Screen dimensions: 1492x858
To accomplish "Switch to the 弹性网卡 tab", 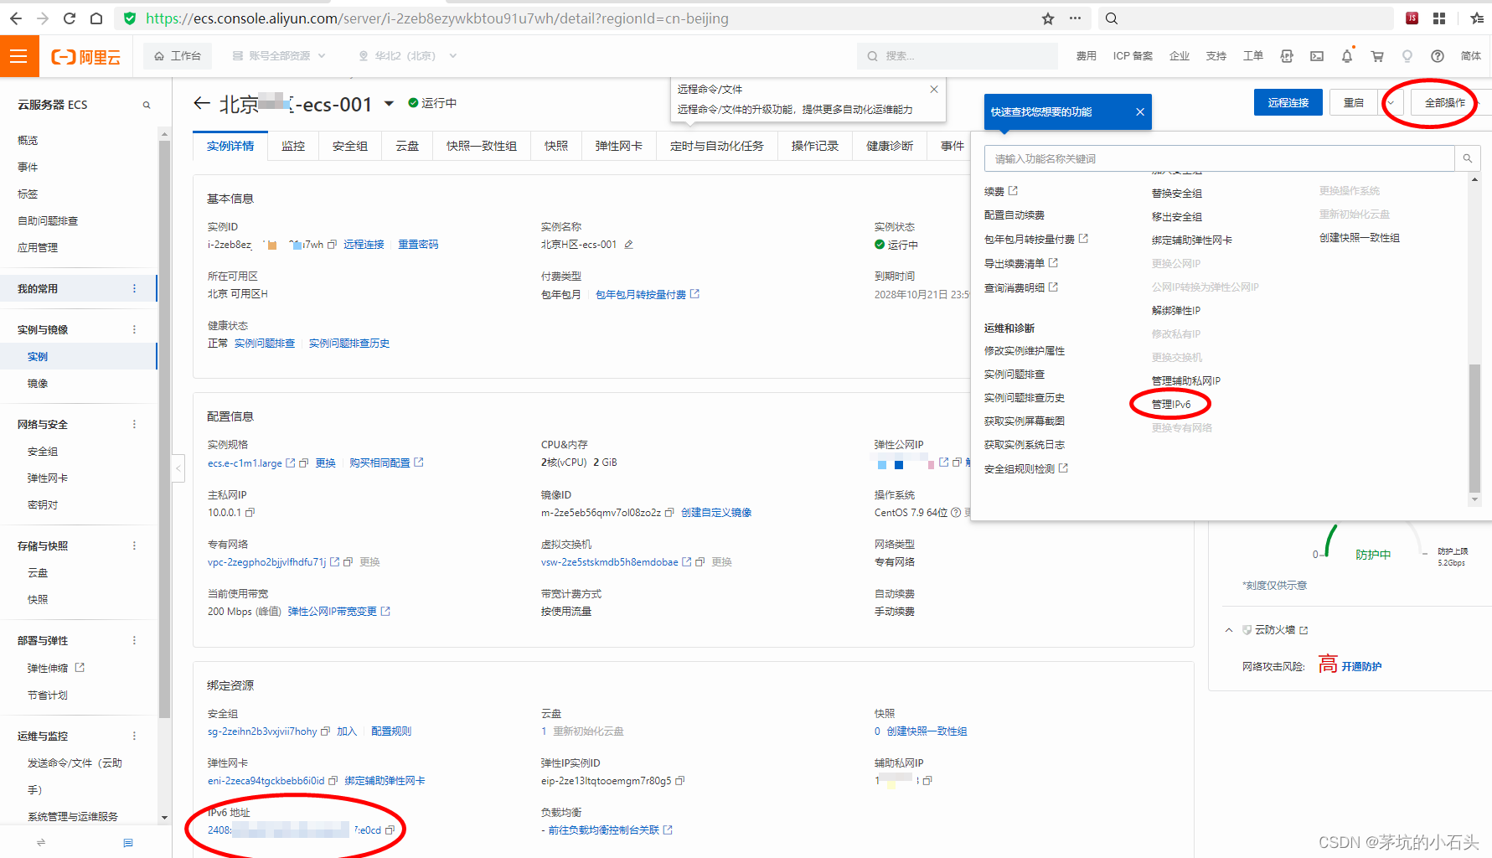I will coord(619,146).
